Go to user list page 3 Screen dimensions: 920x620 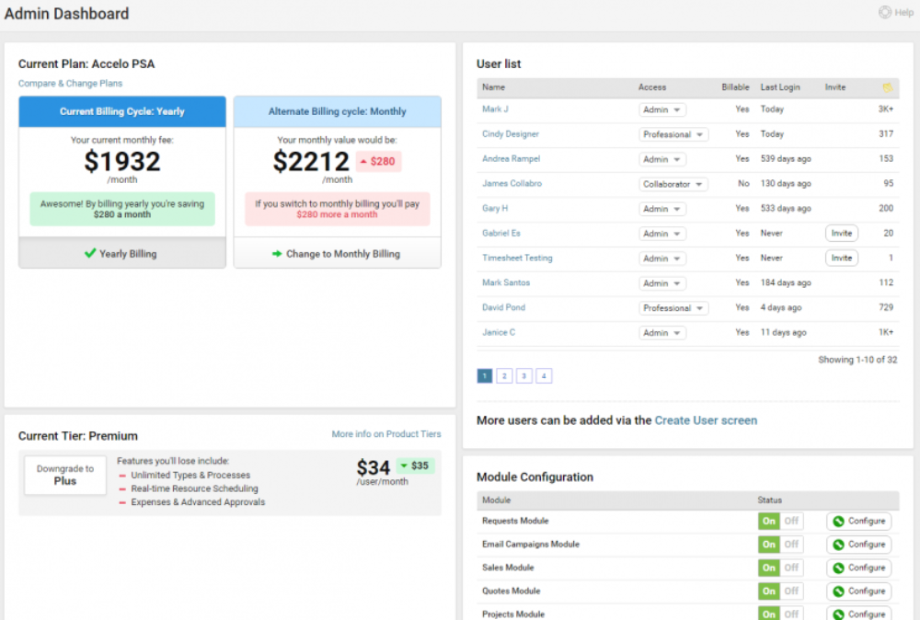[x=524, y=376]
